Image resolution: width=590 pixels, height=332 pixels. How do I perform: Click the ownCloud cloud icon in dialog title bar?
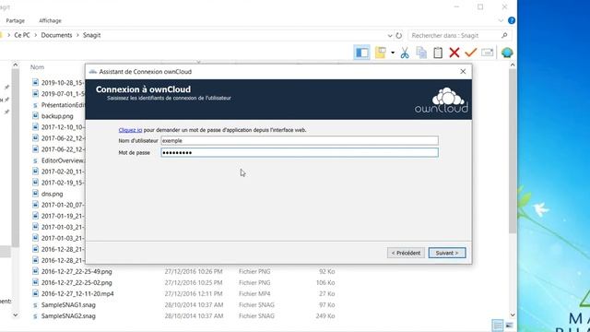click(92, 72)
